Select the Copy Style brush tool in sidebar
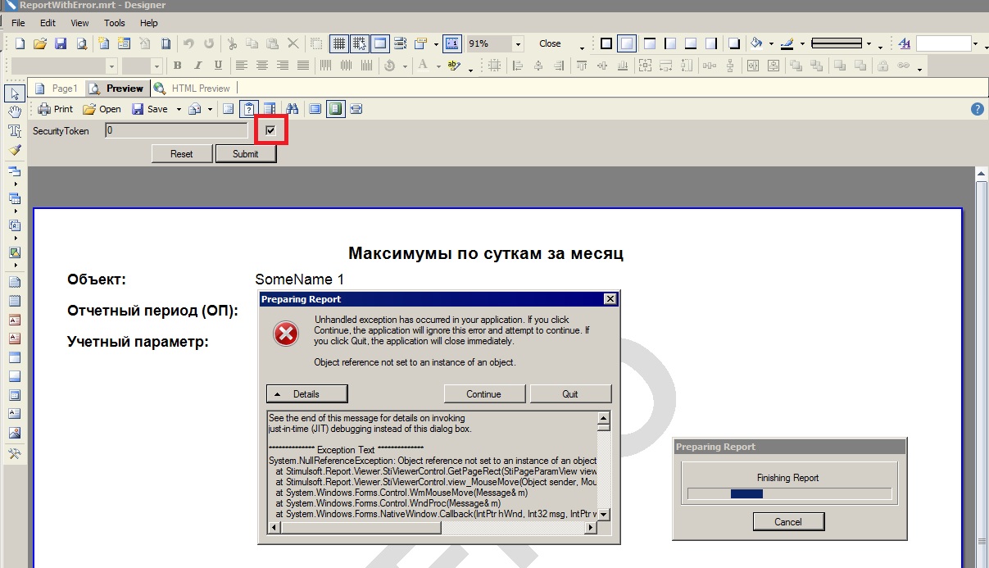The width and height of the screenshot is (989, 568). [x=15, y=151]
